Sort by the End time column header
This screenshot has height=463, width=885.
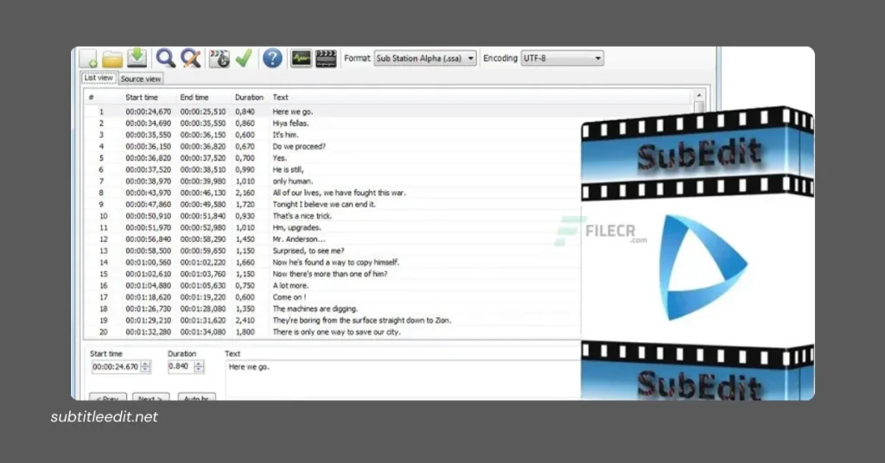click(x=194, y=98)
